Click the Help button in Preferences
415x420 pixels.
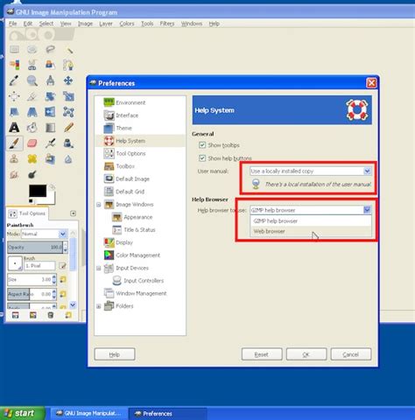[115, 354]
